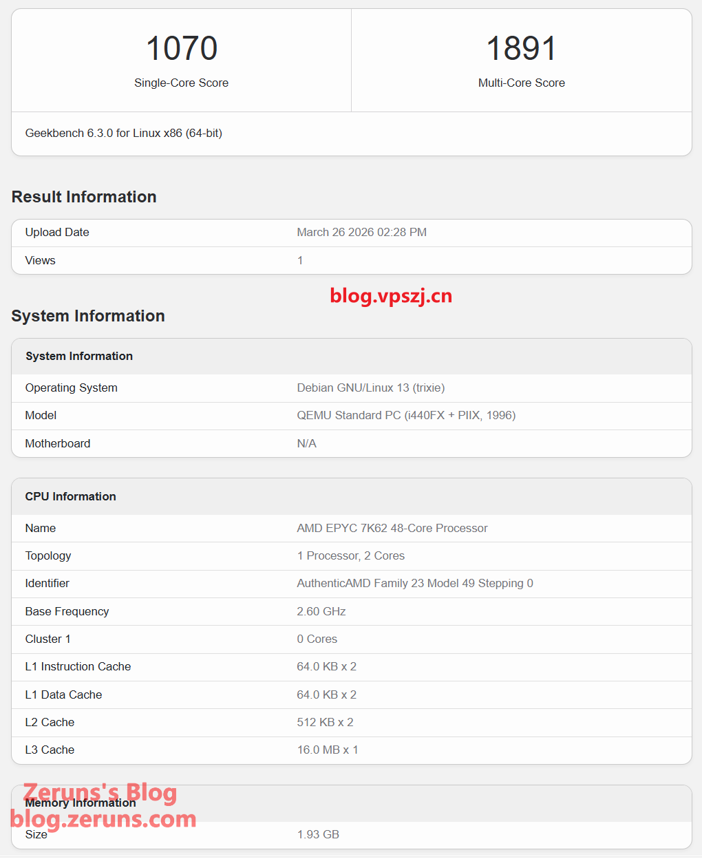The height and width of the screenshot is (859, 702).
Task: Open the blog.zeruns.com watermark link
Action: coord(103,819)
